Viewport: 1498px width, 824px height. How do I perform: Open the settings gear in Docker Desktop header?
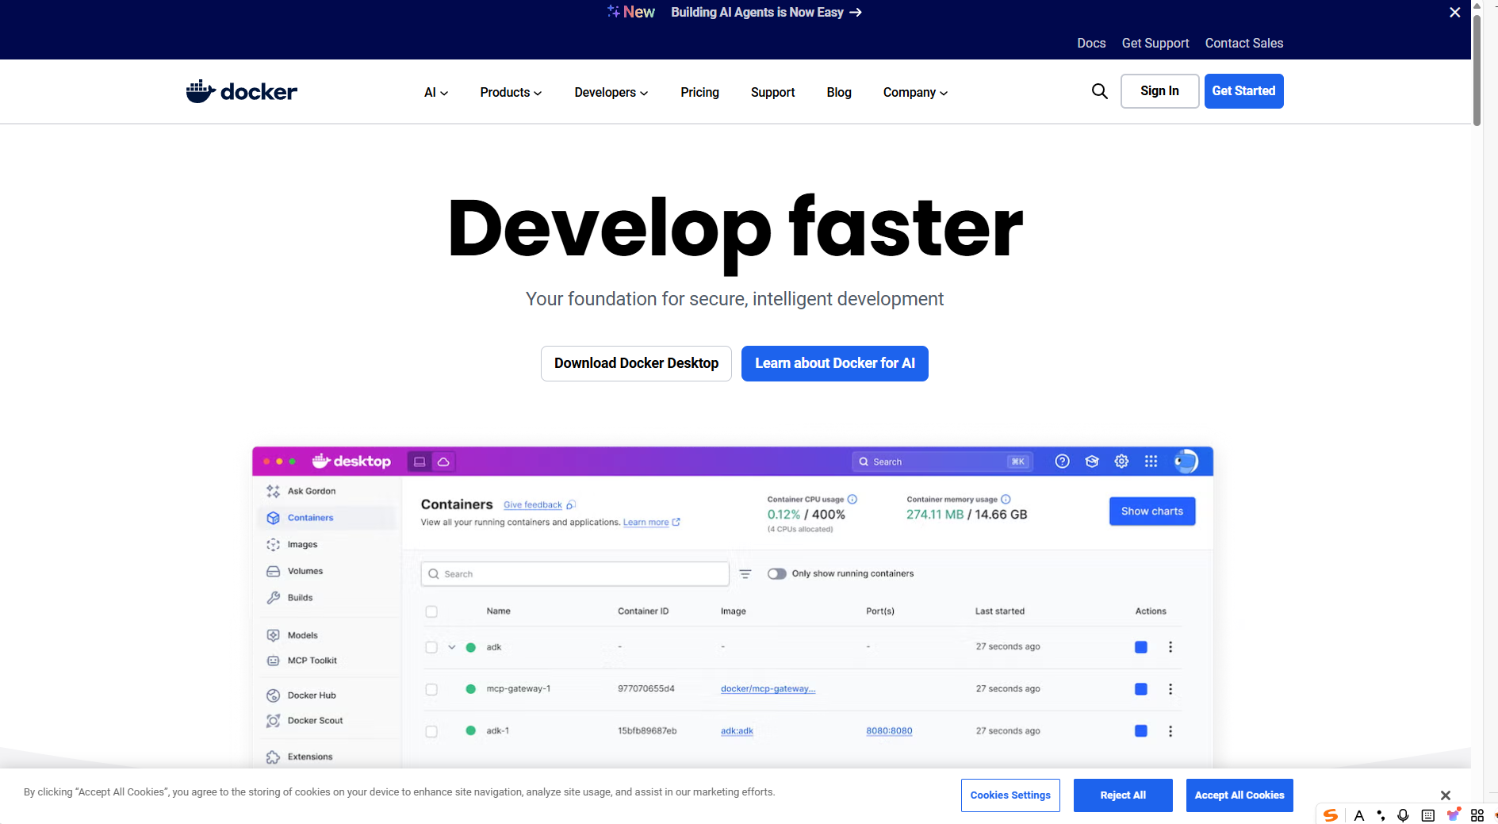tap(1121, 462)
